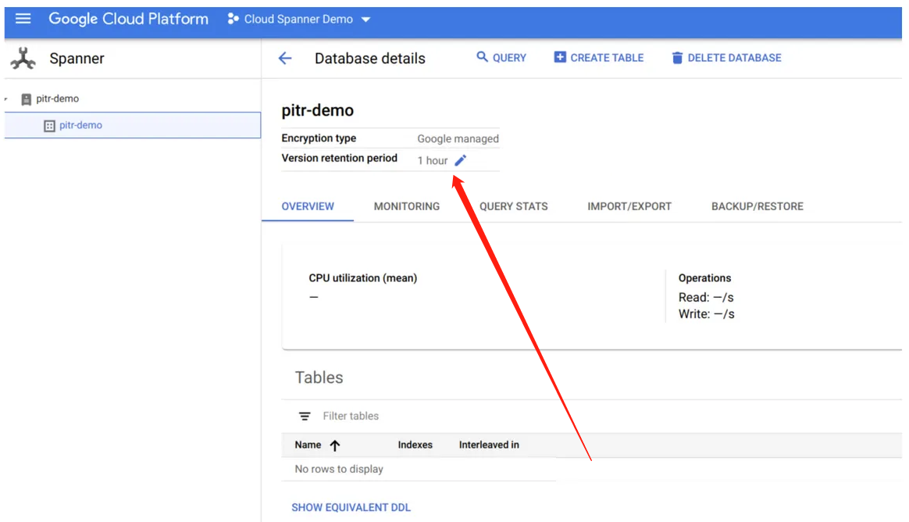The height and width of the screenshot is (522, 909).
Task: Click the QUERY button
Action: 501,57
